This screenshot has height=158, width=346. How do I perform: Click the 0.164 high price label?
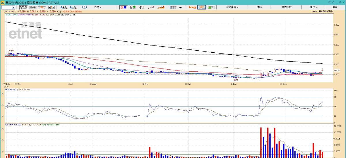(11, 50)
